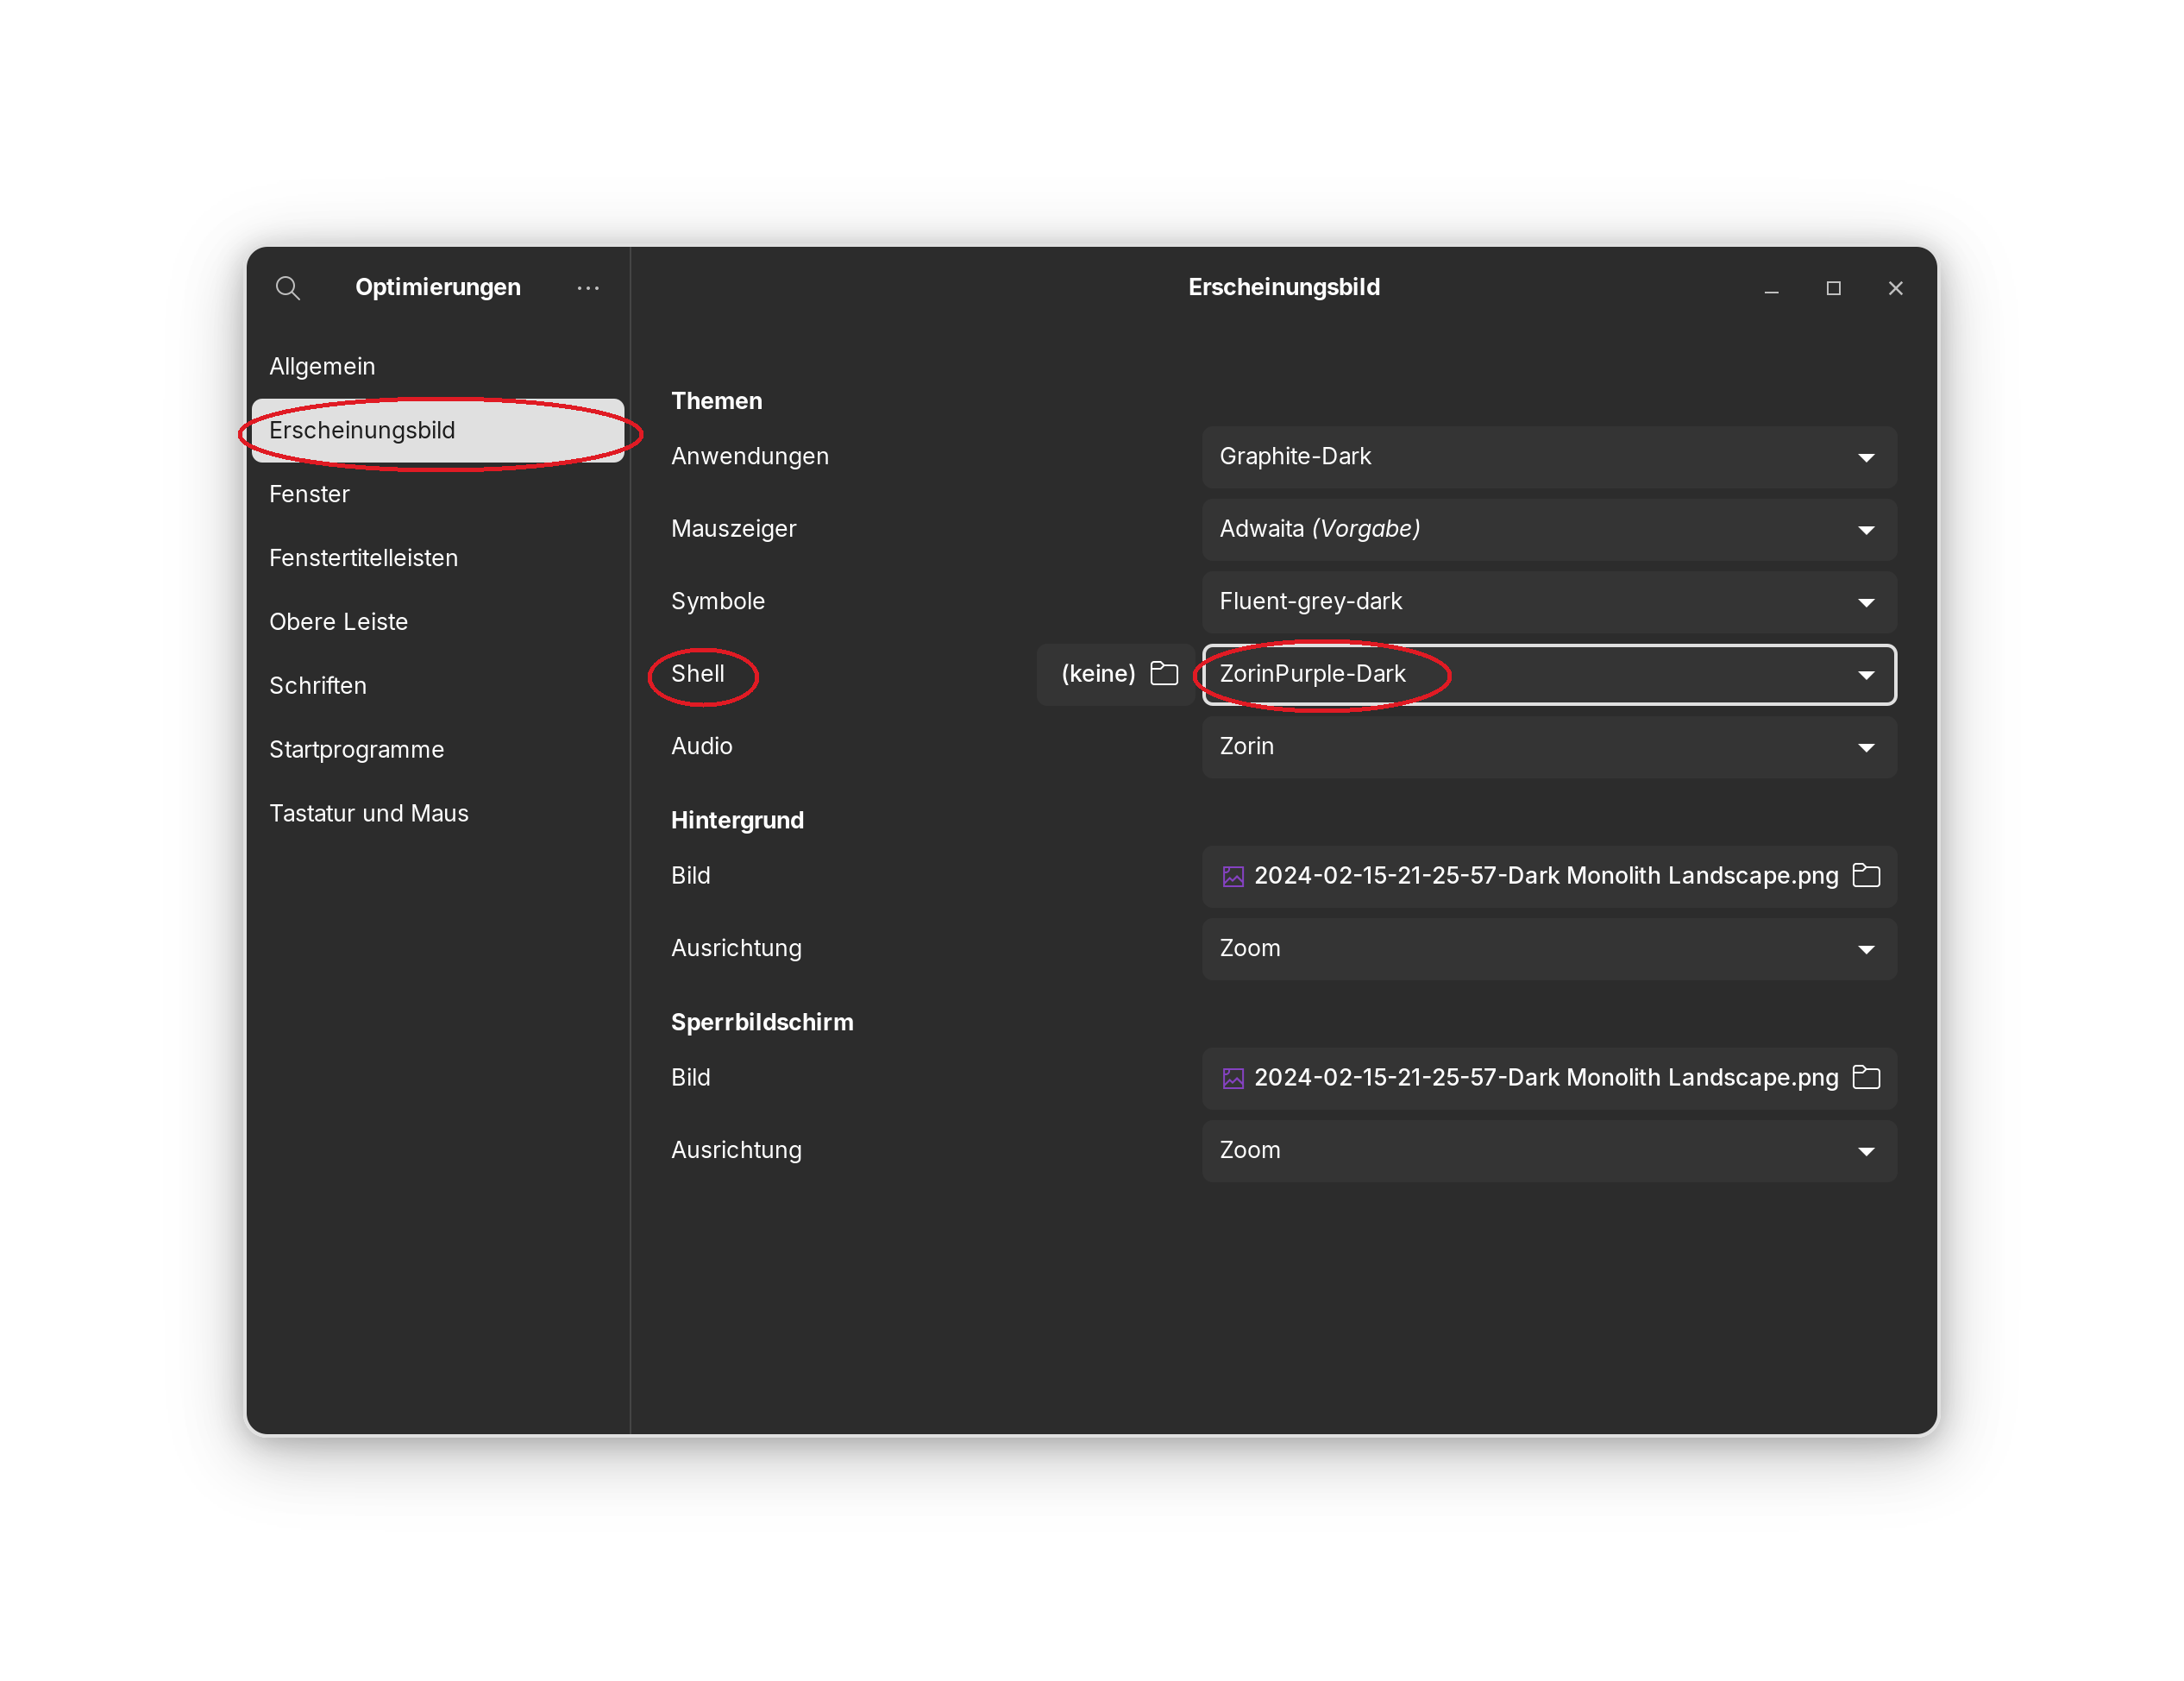Open Hintergrund Ausrichtung Zoom dropdown
2184x1681 pixels.
(1548, 948)
